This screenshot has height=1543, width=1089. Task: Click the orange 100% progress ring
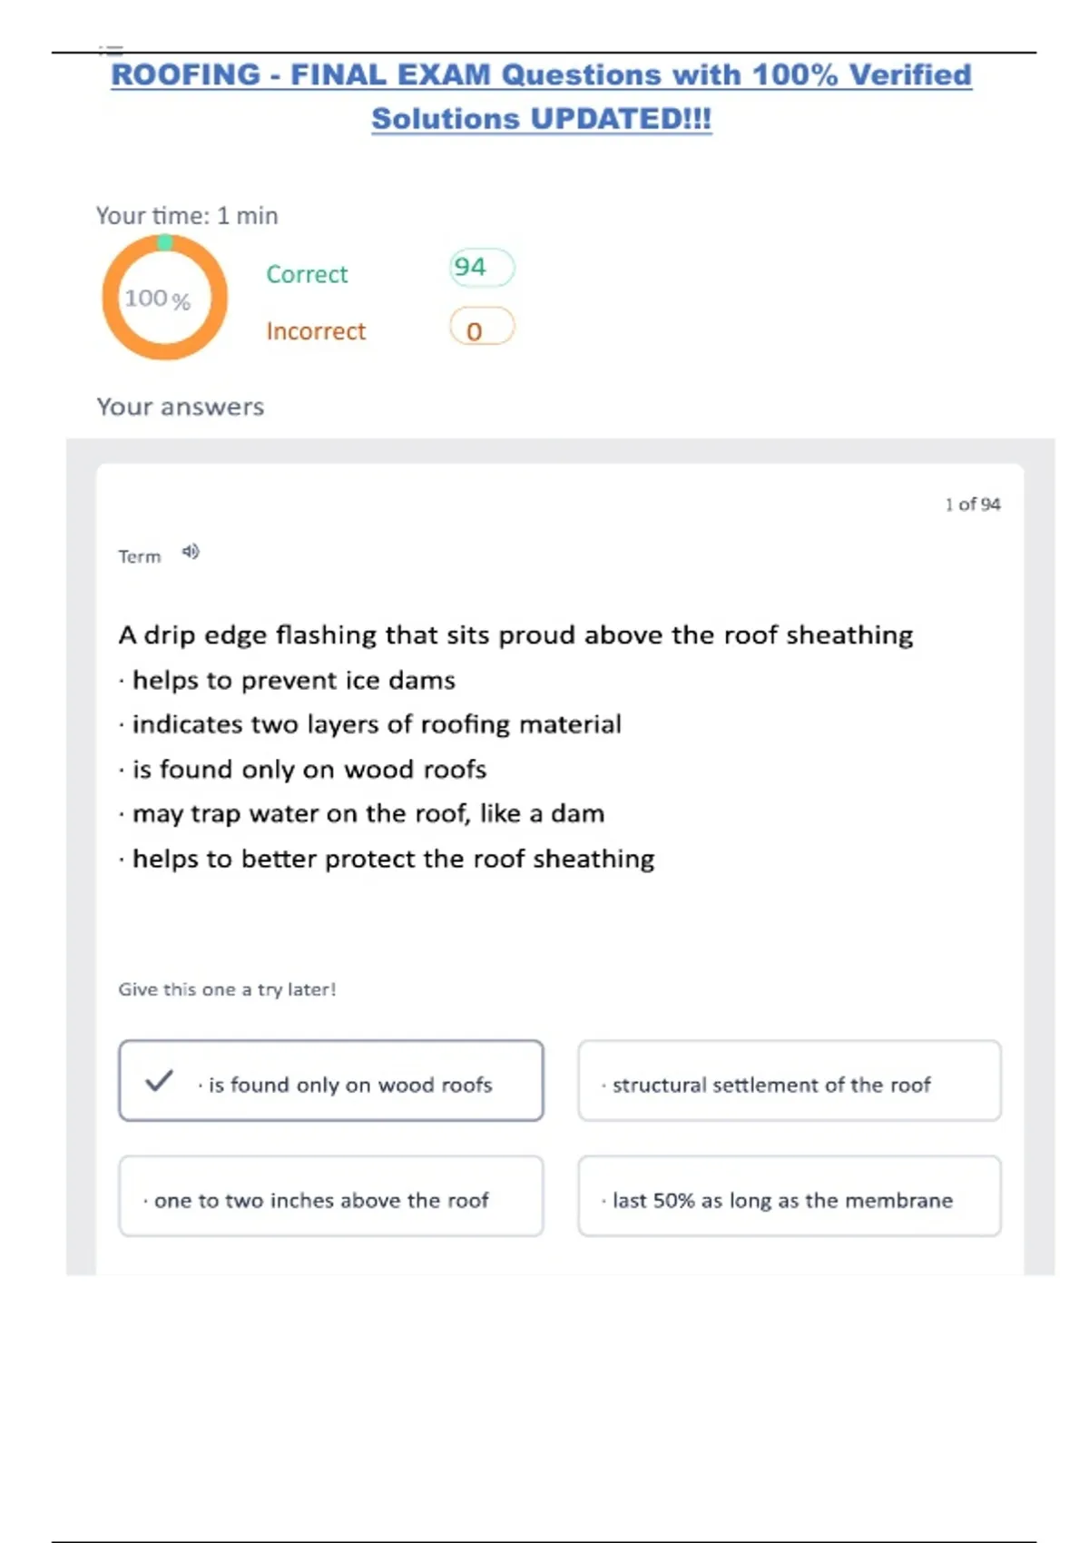(x=164, y=298)
